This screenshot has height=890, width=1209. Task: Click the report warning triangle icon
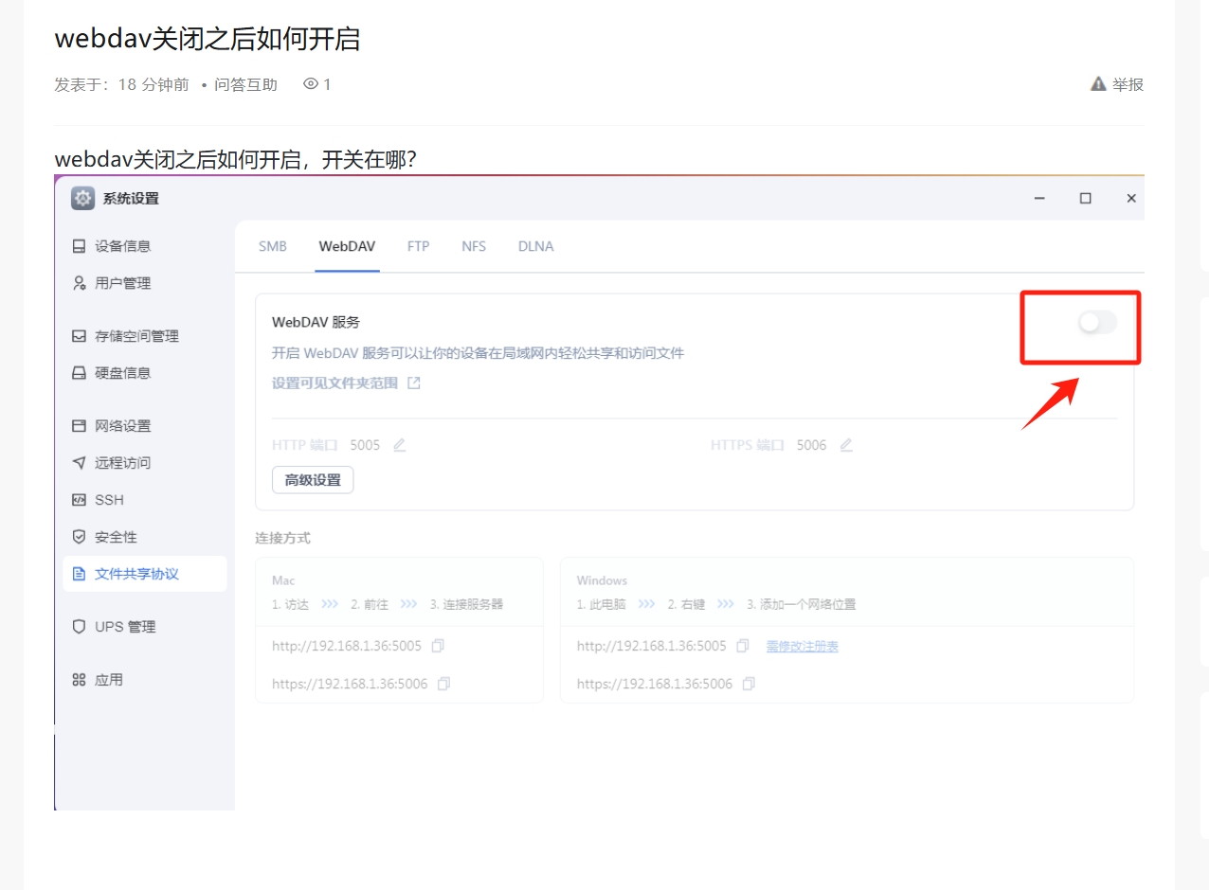pos(1098,84)
